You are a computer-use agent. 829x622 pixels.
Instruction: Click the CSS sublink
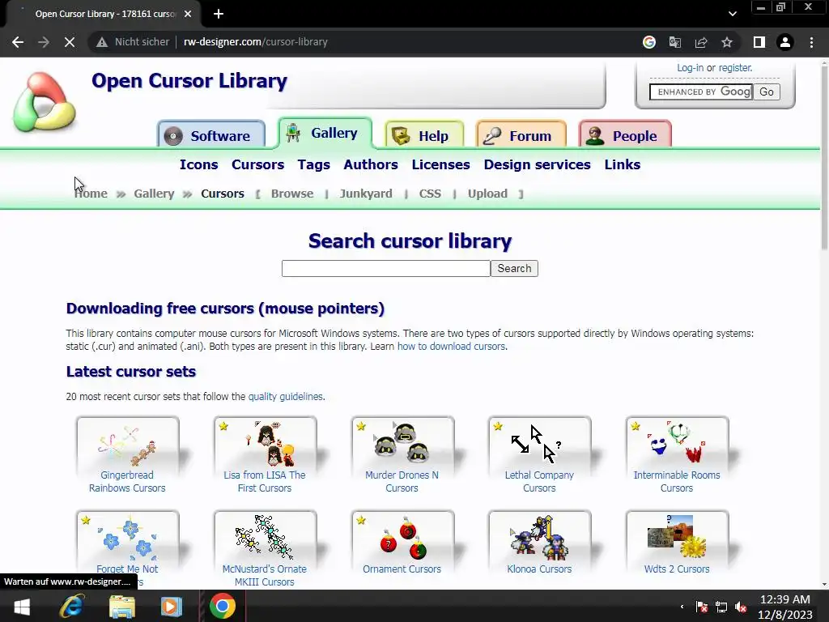430,194
